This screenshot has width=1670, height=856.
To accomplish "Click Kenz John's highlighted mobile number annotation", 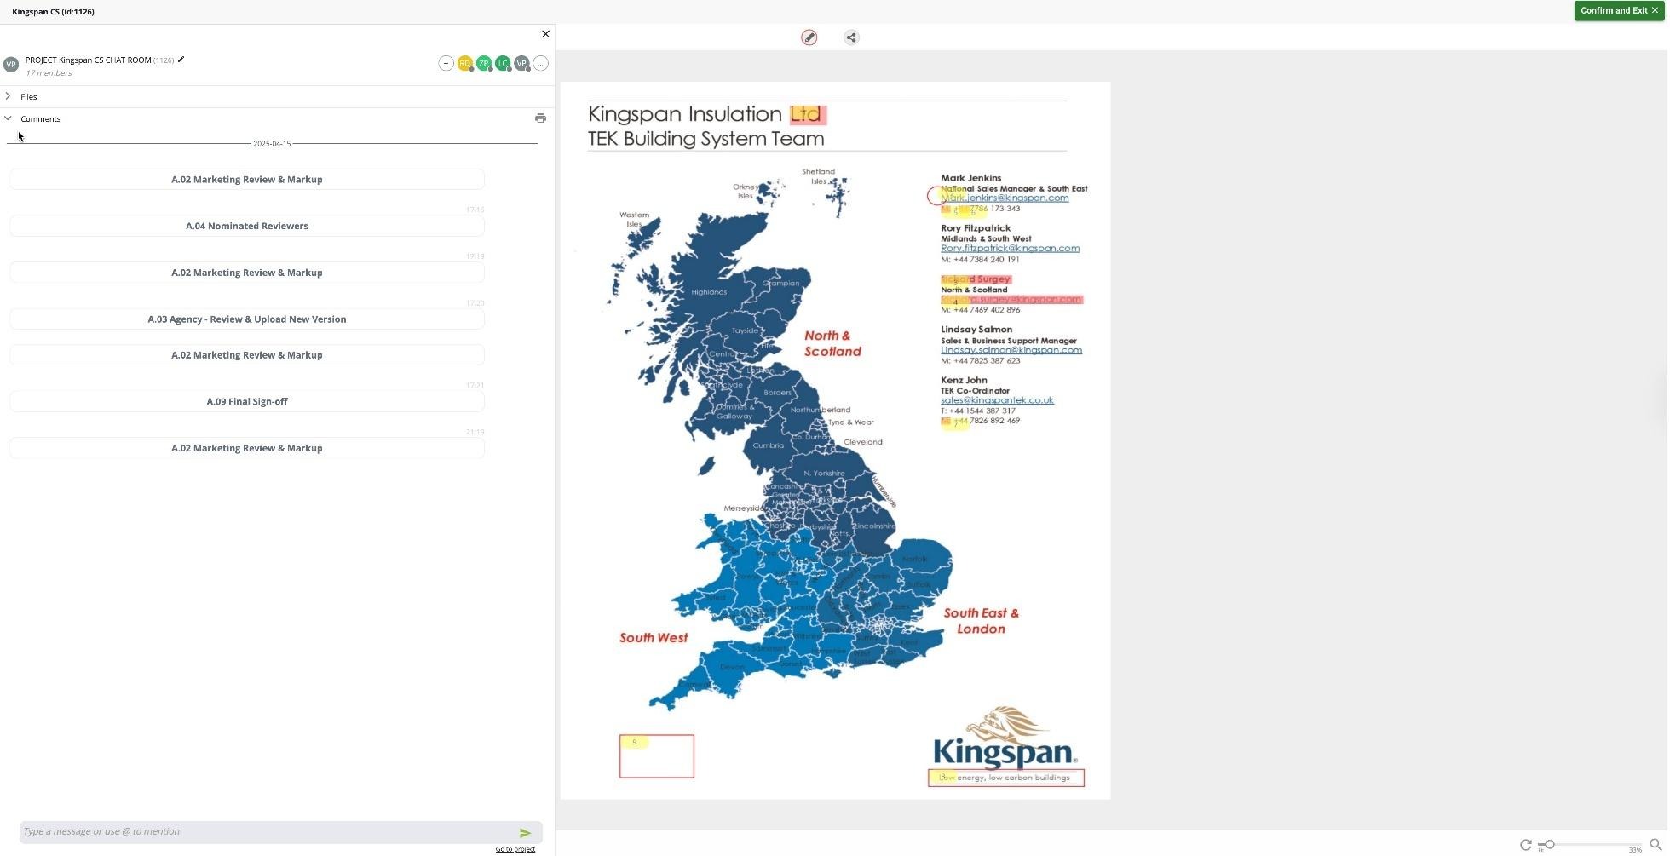I will click(x=954, y=422).
